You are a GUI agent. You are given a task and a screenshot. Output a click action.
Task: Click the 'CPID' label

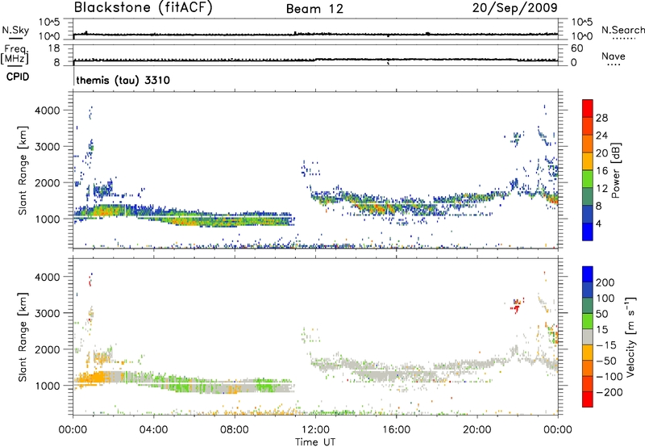coord(18,77)
